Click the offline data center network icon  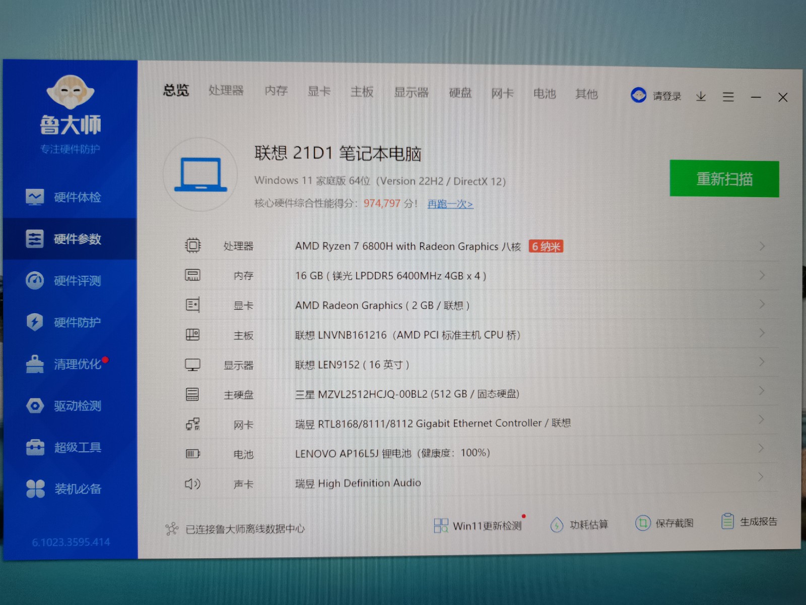(x=172, y=529)
